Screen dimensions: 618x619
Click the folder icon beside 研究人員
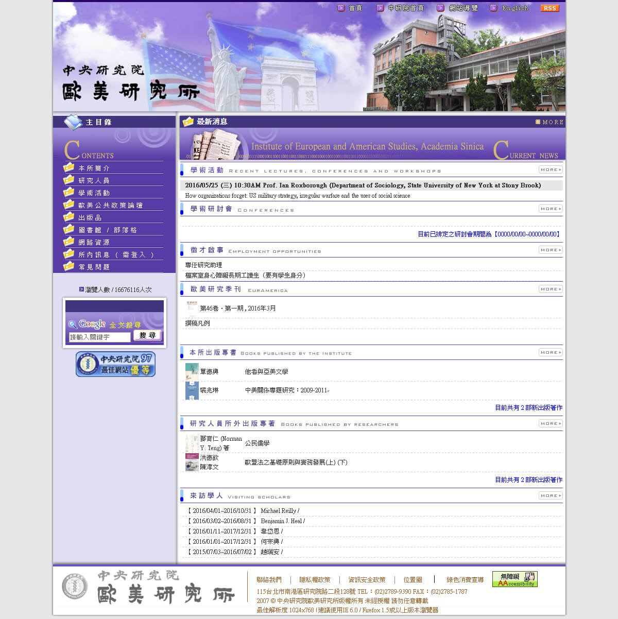click(68, 180)
